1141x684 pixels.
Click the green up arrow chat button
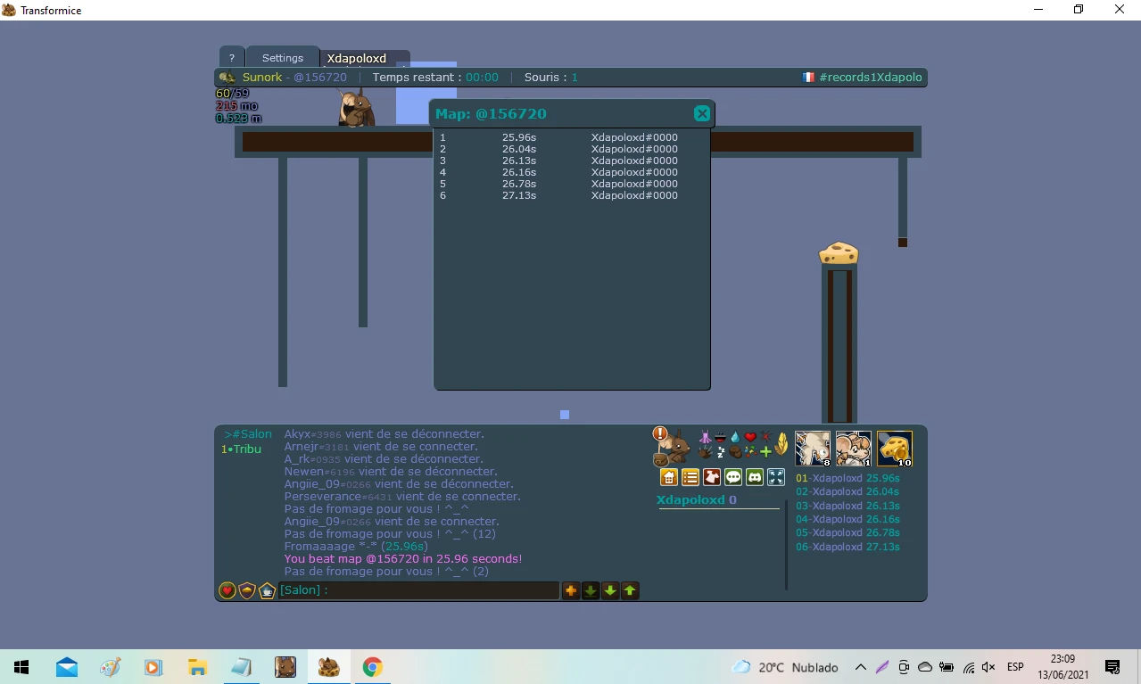(x=630, y=590)
